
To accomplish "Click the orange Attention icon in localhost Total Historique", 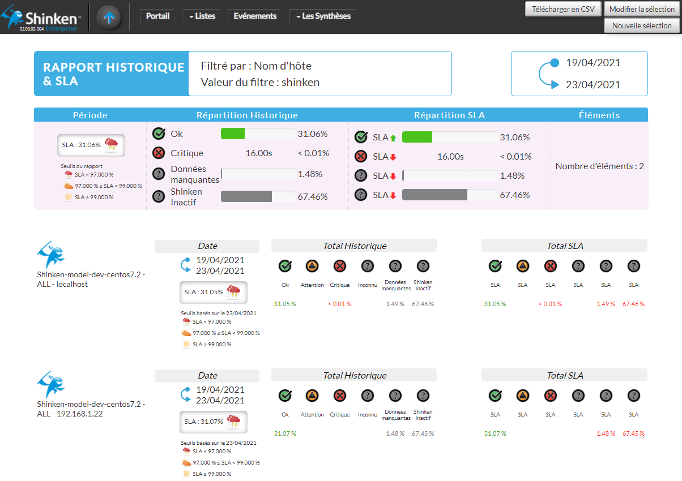I will click(312, 266).
